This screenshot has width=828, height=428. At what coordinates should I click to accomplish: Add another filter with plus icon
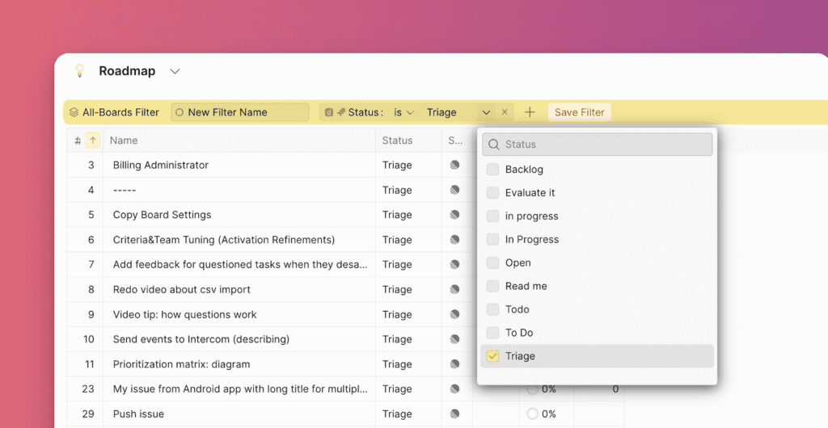pos(530,112)
